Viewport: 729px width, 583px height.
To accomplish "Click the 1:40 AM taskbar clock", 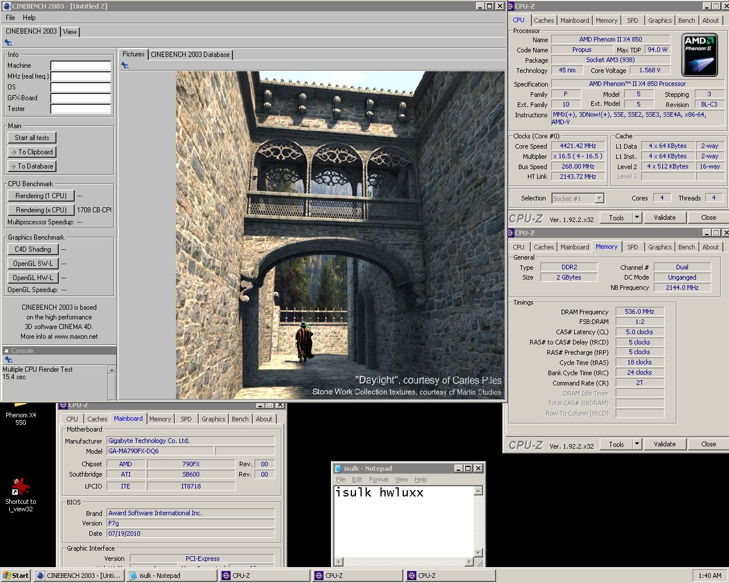I will [710, 576].
